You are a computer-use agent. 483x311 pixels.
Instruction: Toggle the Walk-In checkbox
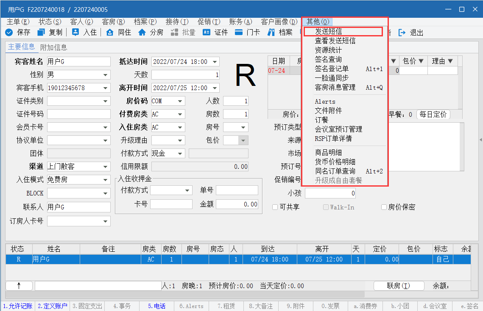[326, 207]
